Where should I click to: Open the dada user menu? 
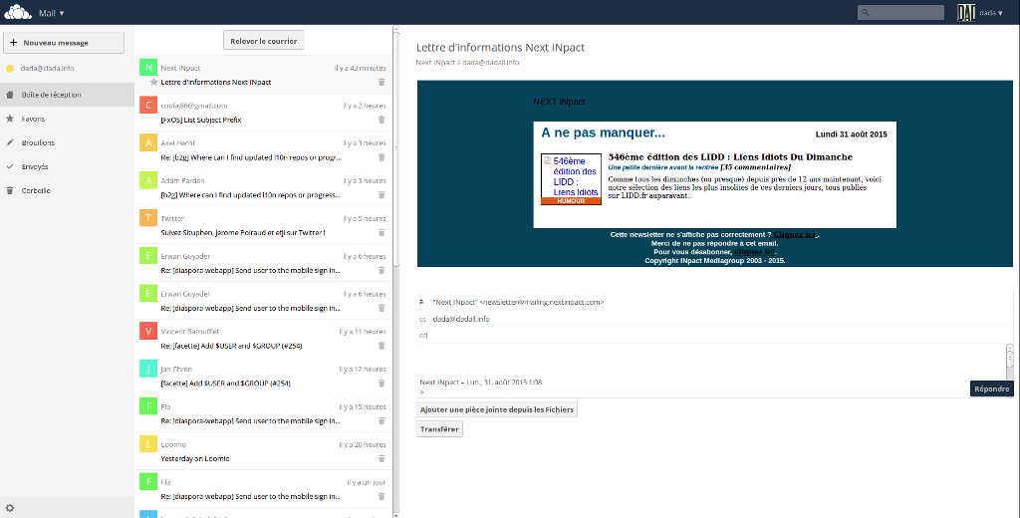point(991,13)
